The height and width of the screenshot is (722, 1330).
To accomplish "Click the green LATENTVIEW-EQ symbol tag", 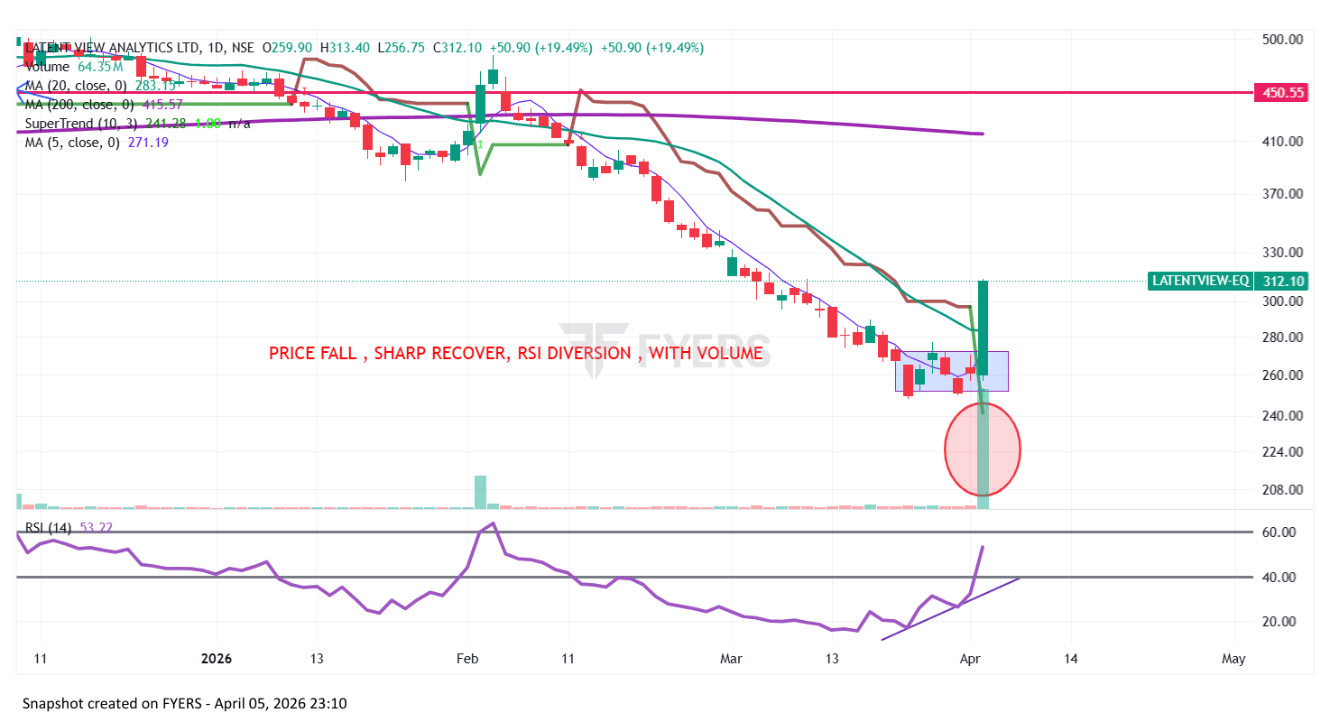I will point(1201,281).
